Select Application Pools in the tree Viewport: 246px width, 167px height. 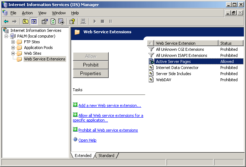pos(39,48)
